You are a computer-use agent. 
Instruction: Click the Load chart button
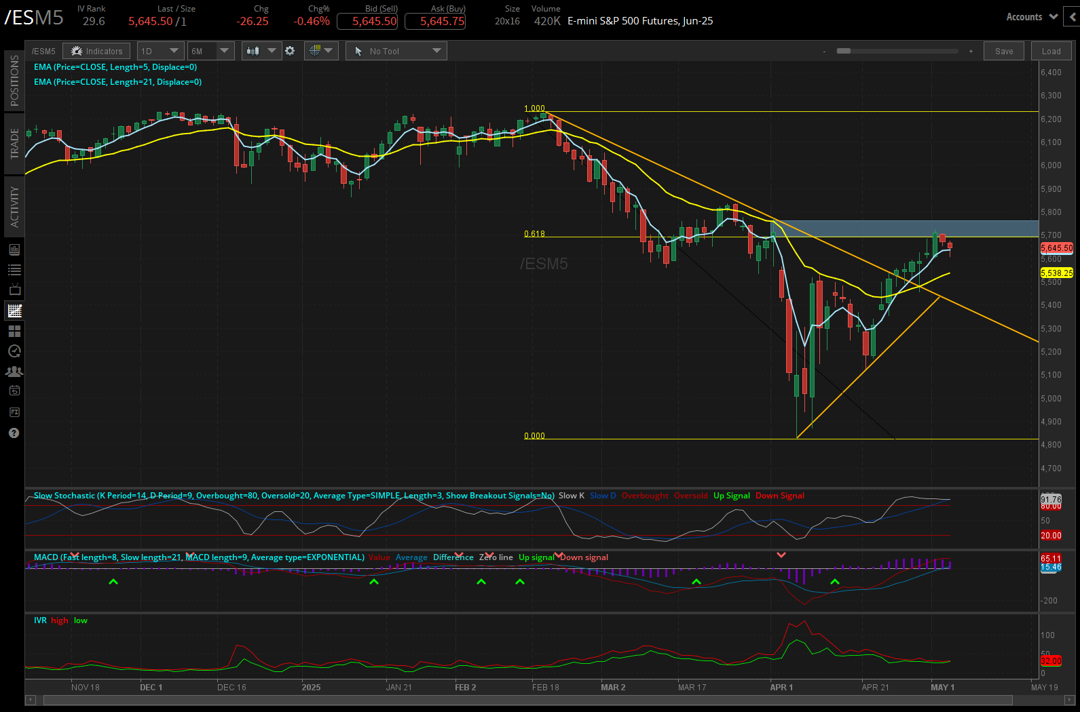coord(1051,51)
